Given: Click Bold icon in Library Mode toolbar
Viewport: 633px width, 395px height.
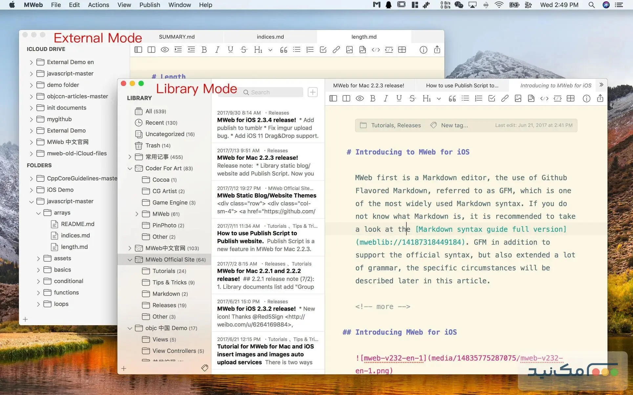Looking at the screenshot, I should pyautogui.click(x=373, y=98).
